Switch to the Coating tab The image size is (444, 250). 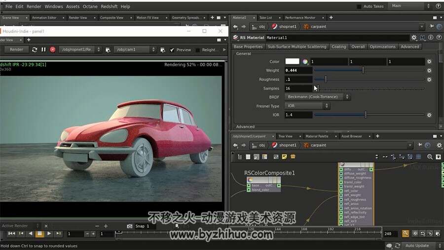[x=338, y=46]
